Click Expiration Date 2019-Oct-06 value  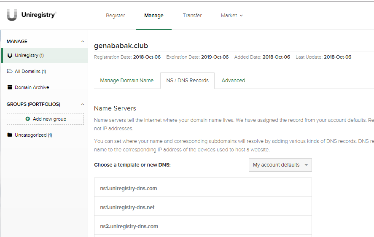pyautogui.click(x=215, y=57)
